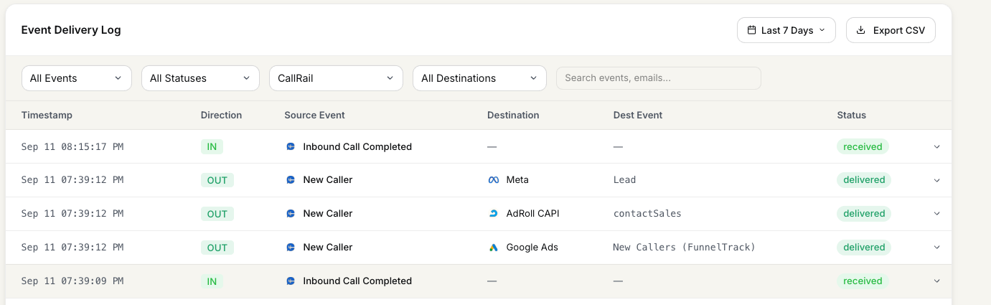Focus the Search events, emails field
The height and width of the screenshot is (305, 991).
tap(659, 78)
